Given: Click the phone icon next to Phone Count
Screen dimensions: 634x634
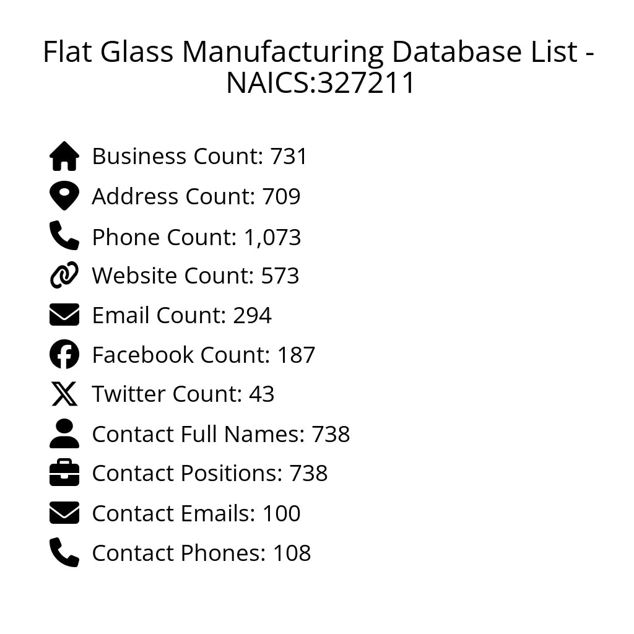Looking at the screenshot, I should (x=64, y=236).
